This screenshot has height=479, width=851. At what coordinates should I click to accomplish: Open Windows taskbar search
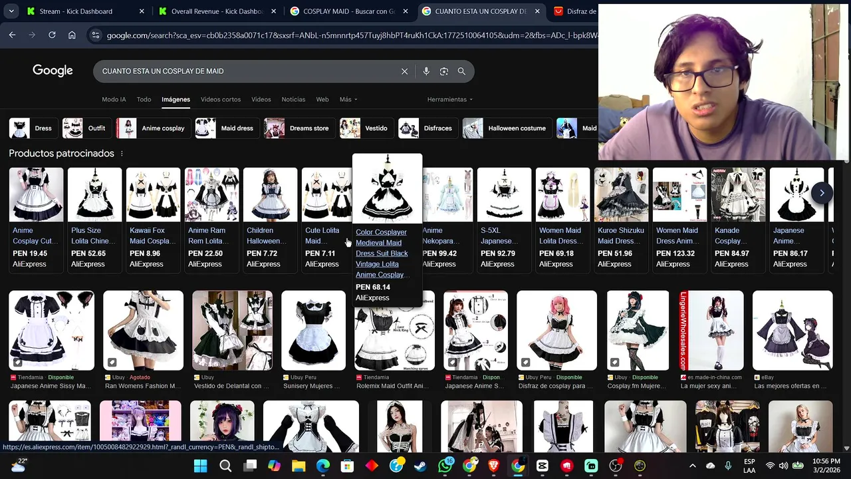225,466
